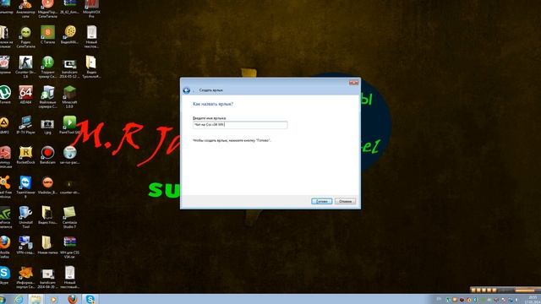This screenshot has height=304, width=541.
Task: Select the Файловые сервера desktop icon
Action: tap(47, 97)
